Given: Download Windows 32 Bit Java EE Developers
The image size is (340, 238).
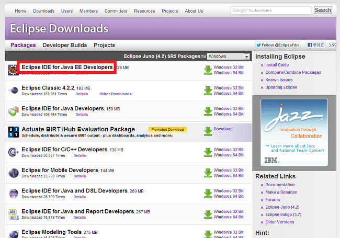Looking at the screenshot, I should [x=229, y=67].
